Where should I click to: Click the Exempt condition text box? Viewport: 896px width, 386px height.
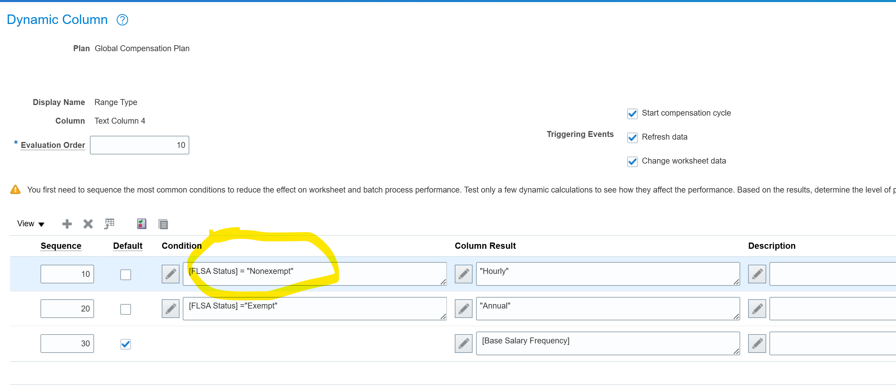pyautogui.click(x=315, y=309)
